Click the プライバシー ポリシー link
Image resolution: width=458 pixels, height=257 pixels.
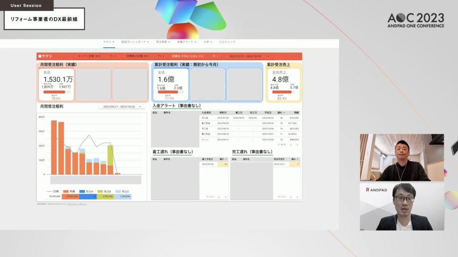click(x=77, y=204)
